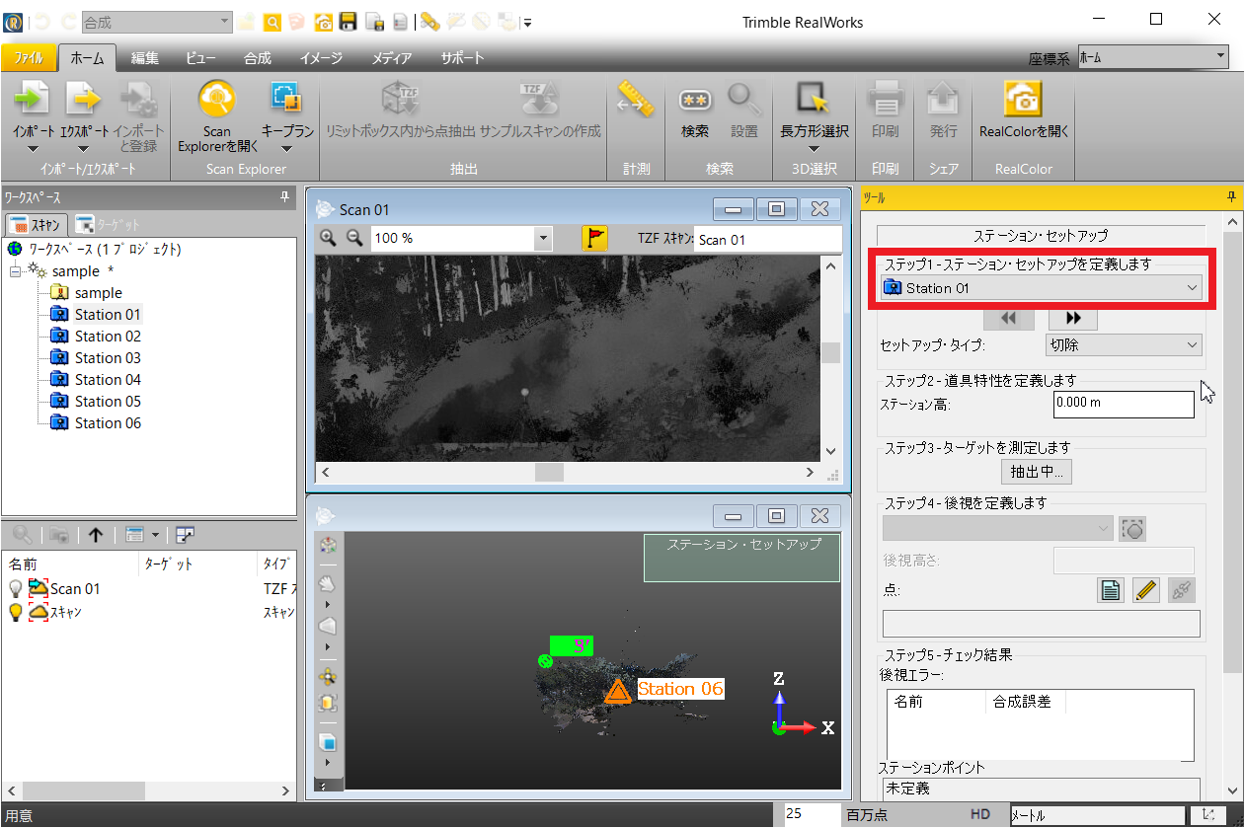Click the yellow measure icon in the quick access toolbar

click(x=429, y=22)
